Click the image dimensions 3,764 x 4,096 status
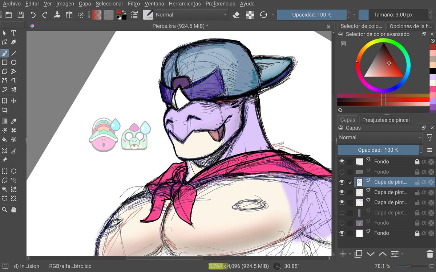This screenshot has width=436, height=272. (239, 266)
